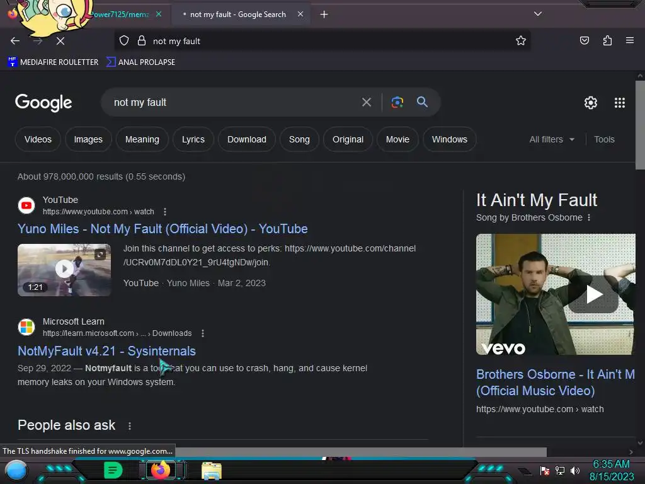Play the Yuno Miles video thumbnail
Screen dimensions: 645x484
(64, 270)
